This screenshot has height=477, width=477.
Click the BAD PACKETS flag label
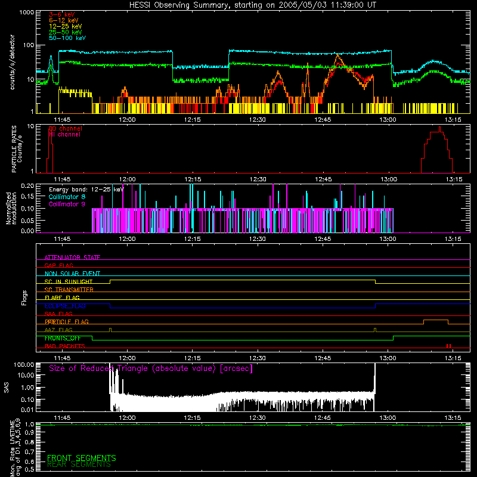(x=65, y=346)
